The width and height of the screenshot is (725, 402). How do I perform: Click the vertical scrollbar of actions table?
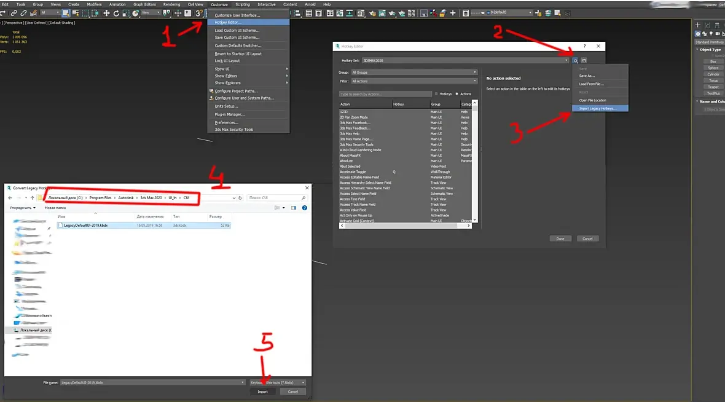click(x=474, y=161)
